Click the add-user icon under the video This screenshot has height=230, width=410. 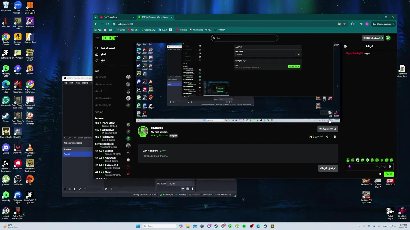pyautogui.click(x=335, y=137)
